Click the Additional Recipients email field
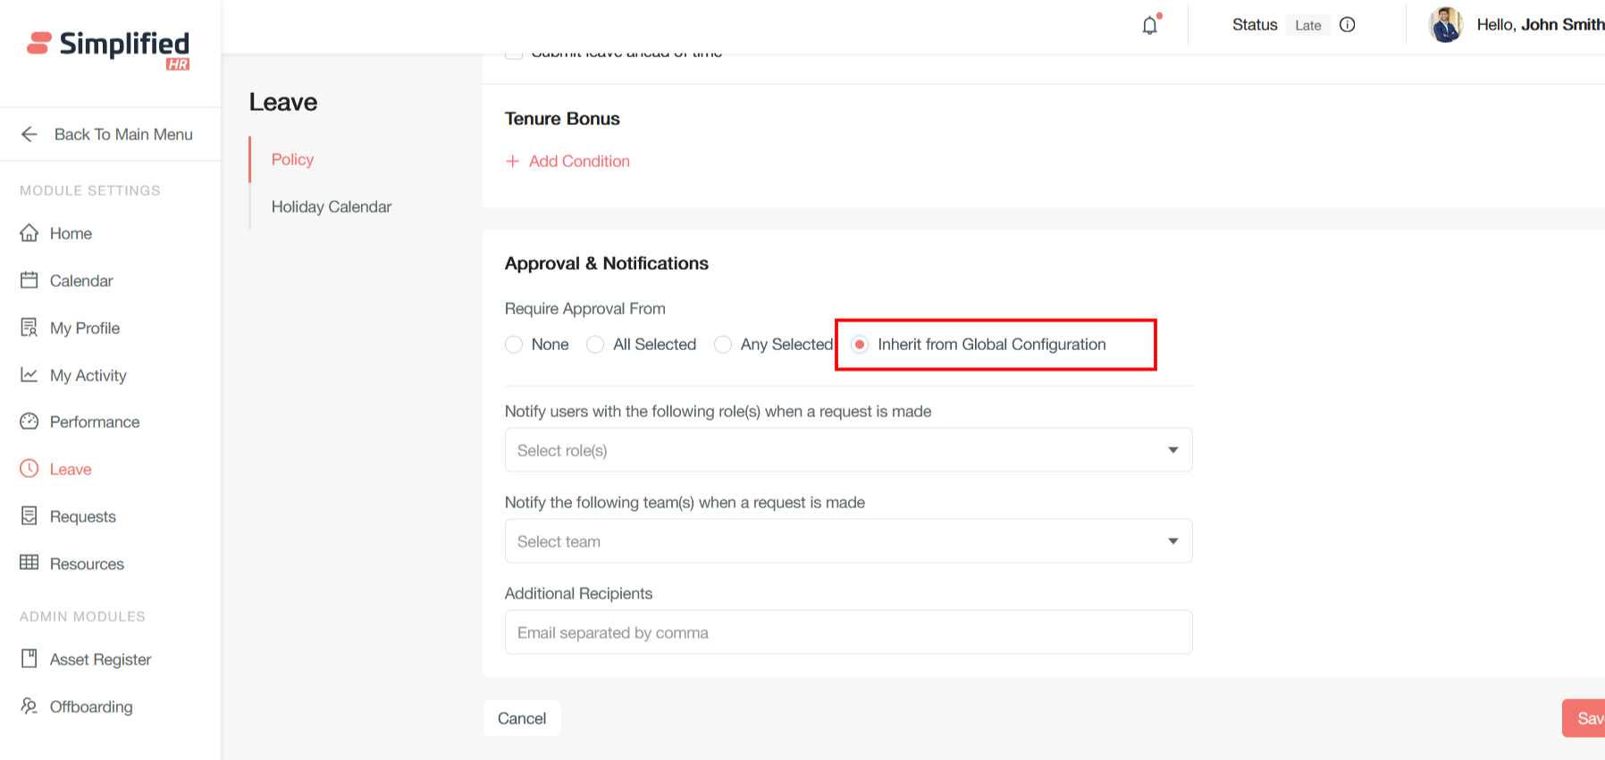The width and height of the screenshot is (1605, 760). coord(848,632)
